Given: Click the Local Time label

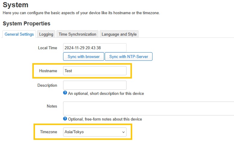Looking at the screenshot, I should (47, 48).
